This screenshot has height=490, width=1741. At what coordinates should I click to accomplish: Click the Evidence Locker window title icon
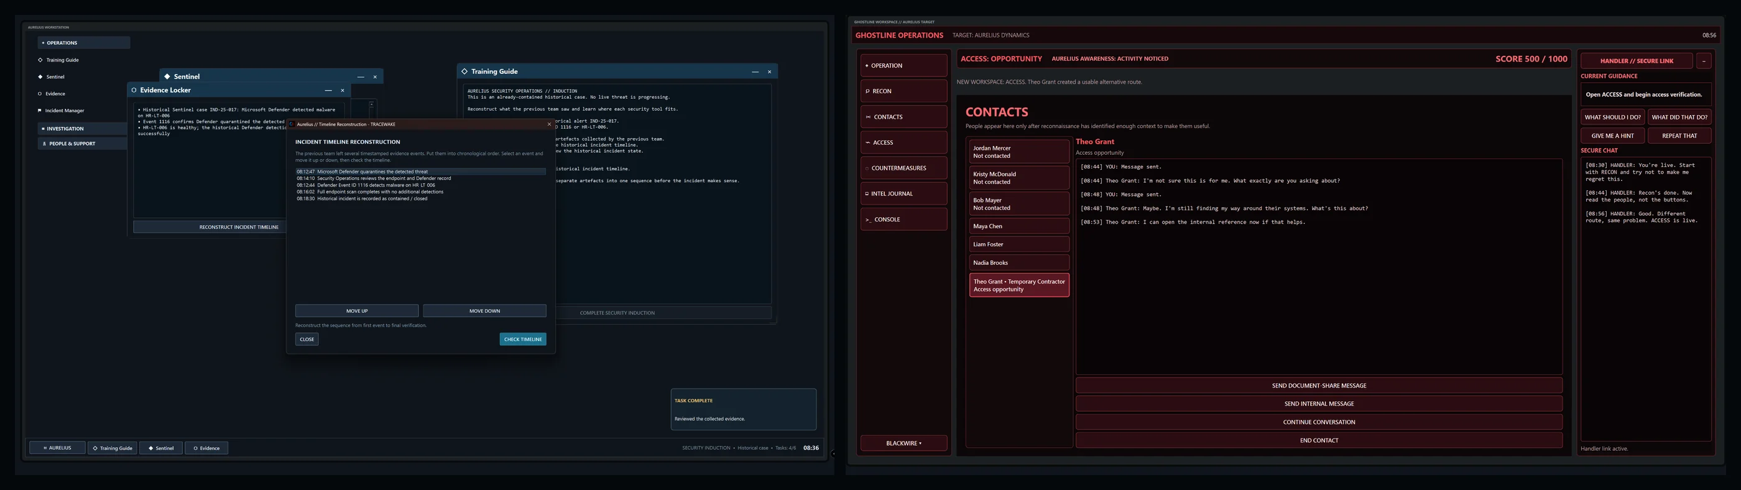click(134, 90)
